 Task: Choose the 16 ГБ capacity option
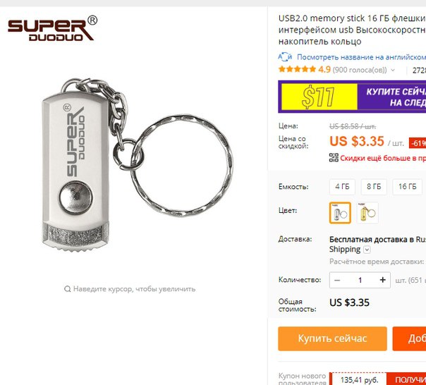pos(407,187)
